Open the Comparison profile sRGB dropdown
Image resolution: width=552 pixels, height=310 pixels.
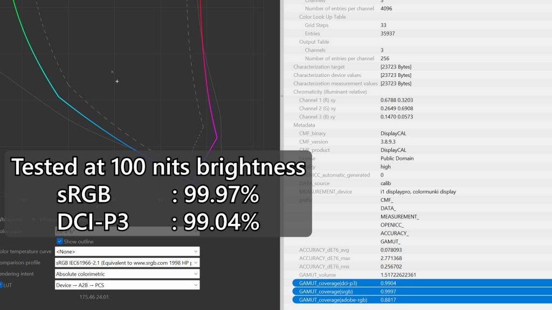127,263
